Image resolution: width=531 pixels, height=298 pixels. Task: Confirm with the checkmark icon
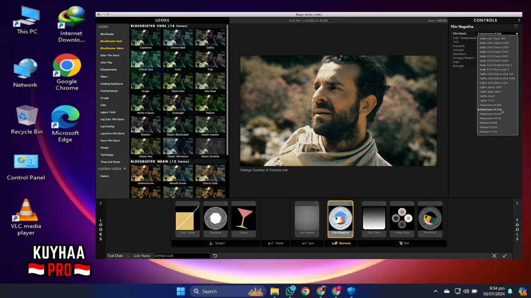pyautogui.click(x=504, y=256)
